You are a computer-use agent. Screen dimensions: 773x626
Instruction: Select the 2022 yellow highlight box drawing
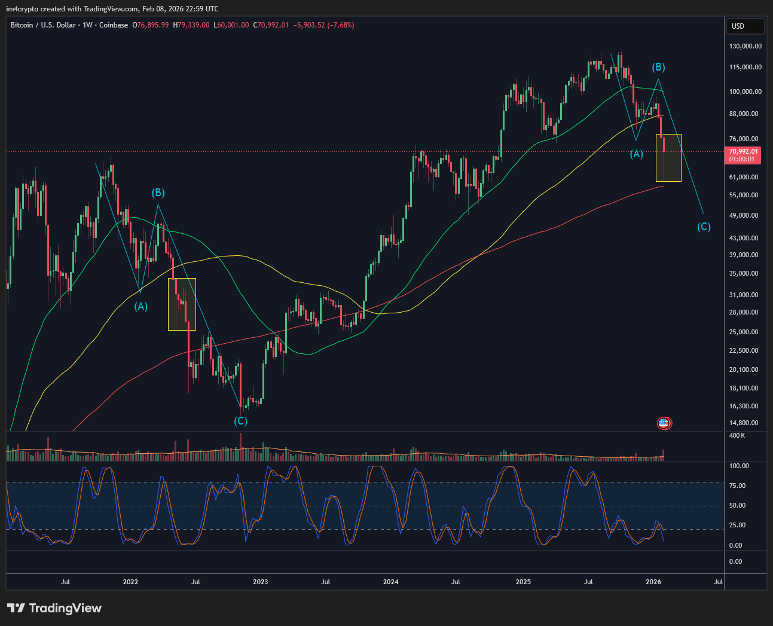point(181,304)
